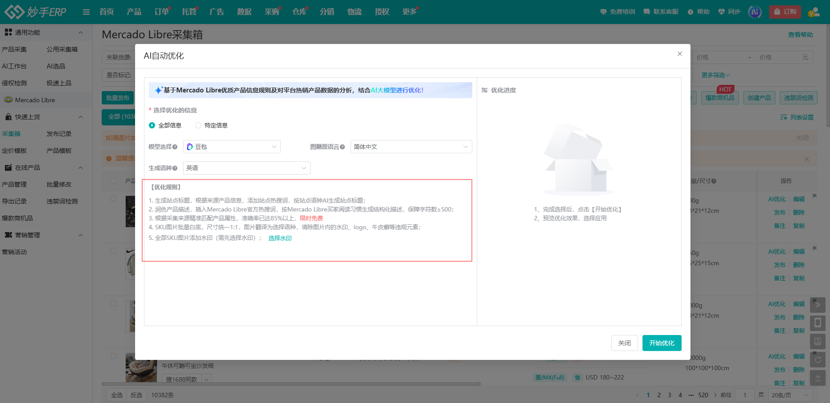Tick the third product row checkbox

pyautogui.click(x=114, y=303)
